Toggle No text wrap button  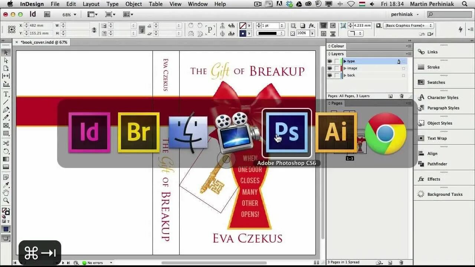coord(324,26)
